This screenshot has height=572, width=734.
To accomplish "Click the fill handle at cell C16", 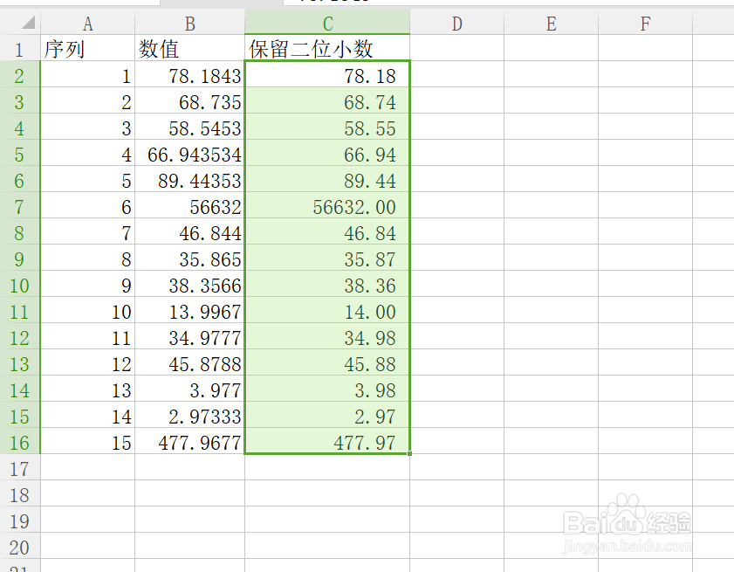I will [409, 453].
